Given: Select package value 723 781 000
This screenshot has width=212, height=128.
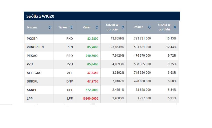Looking at the screenshot, I should (142, 38).
